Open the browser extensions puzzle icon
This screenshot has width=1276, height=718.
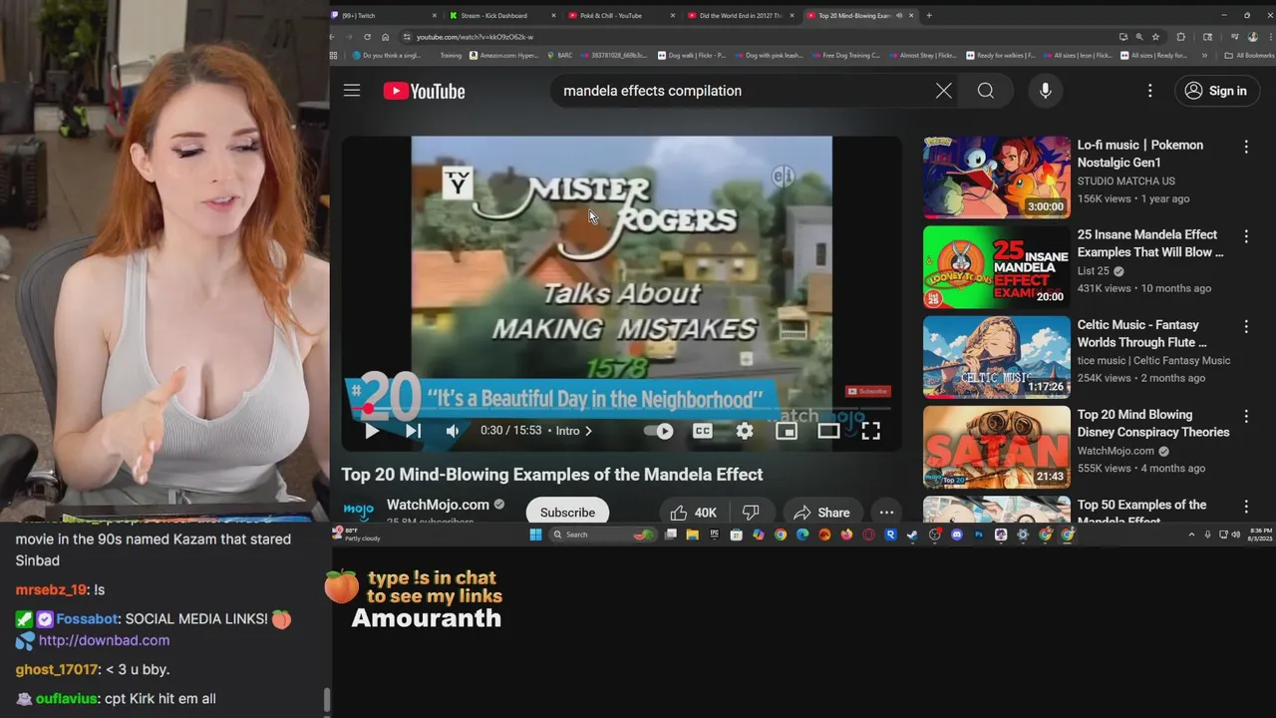[1180, 37]
